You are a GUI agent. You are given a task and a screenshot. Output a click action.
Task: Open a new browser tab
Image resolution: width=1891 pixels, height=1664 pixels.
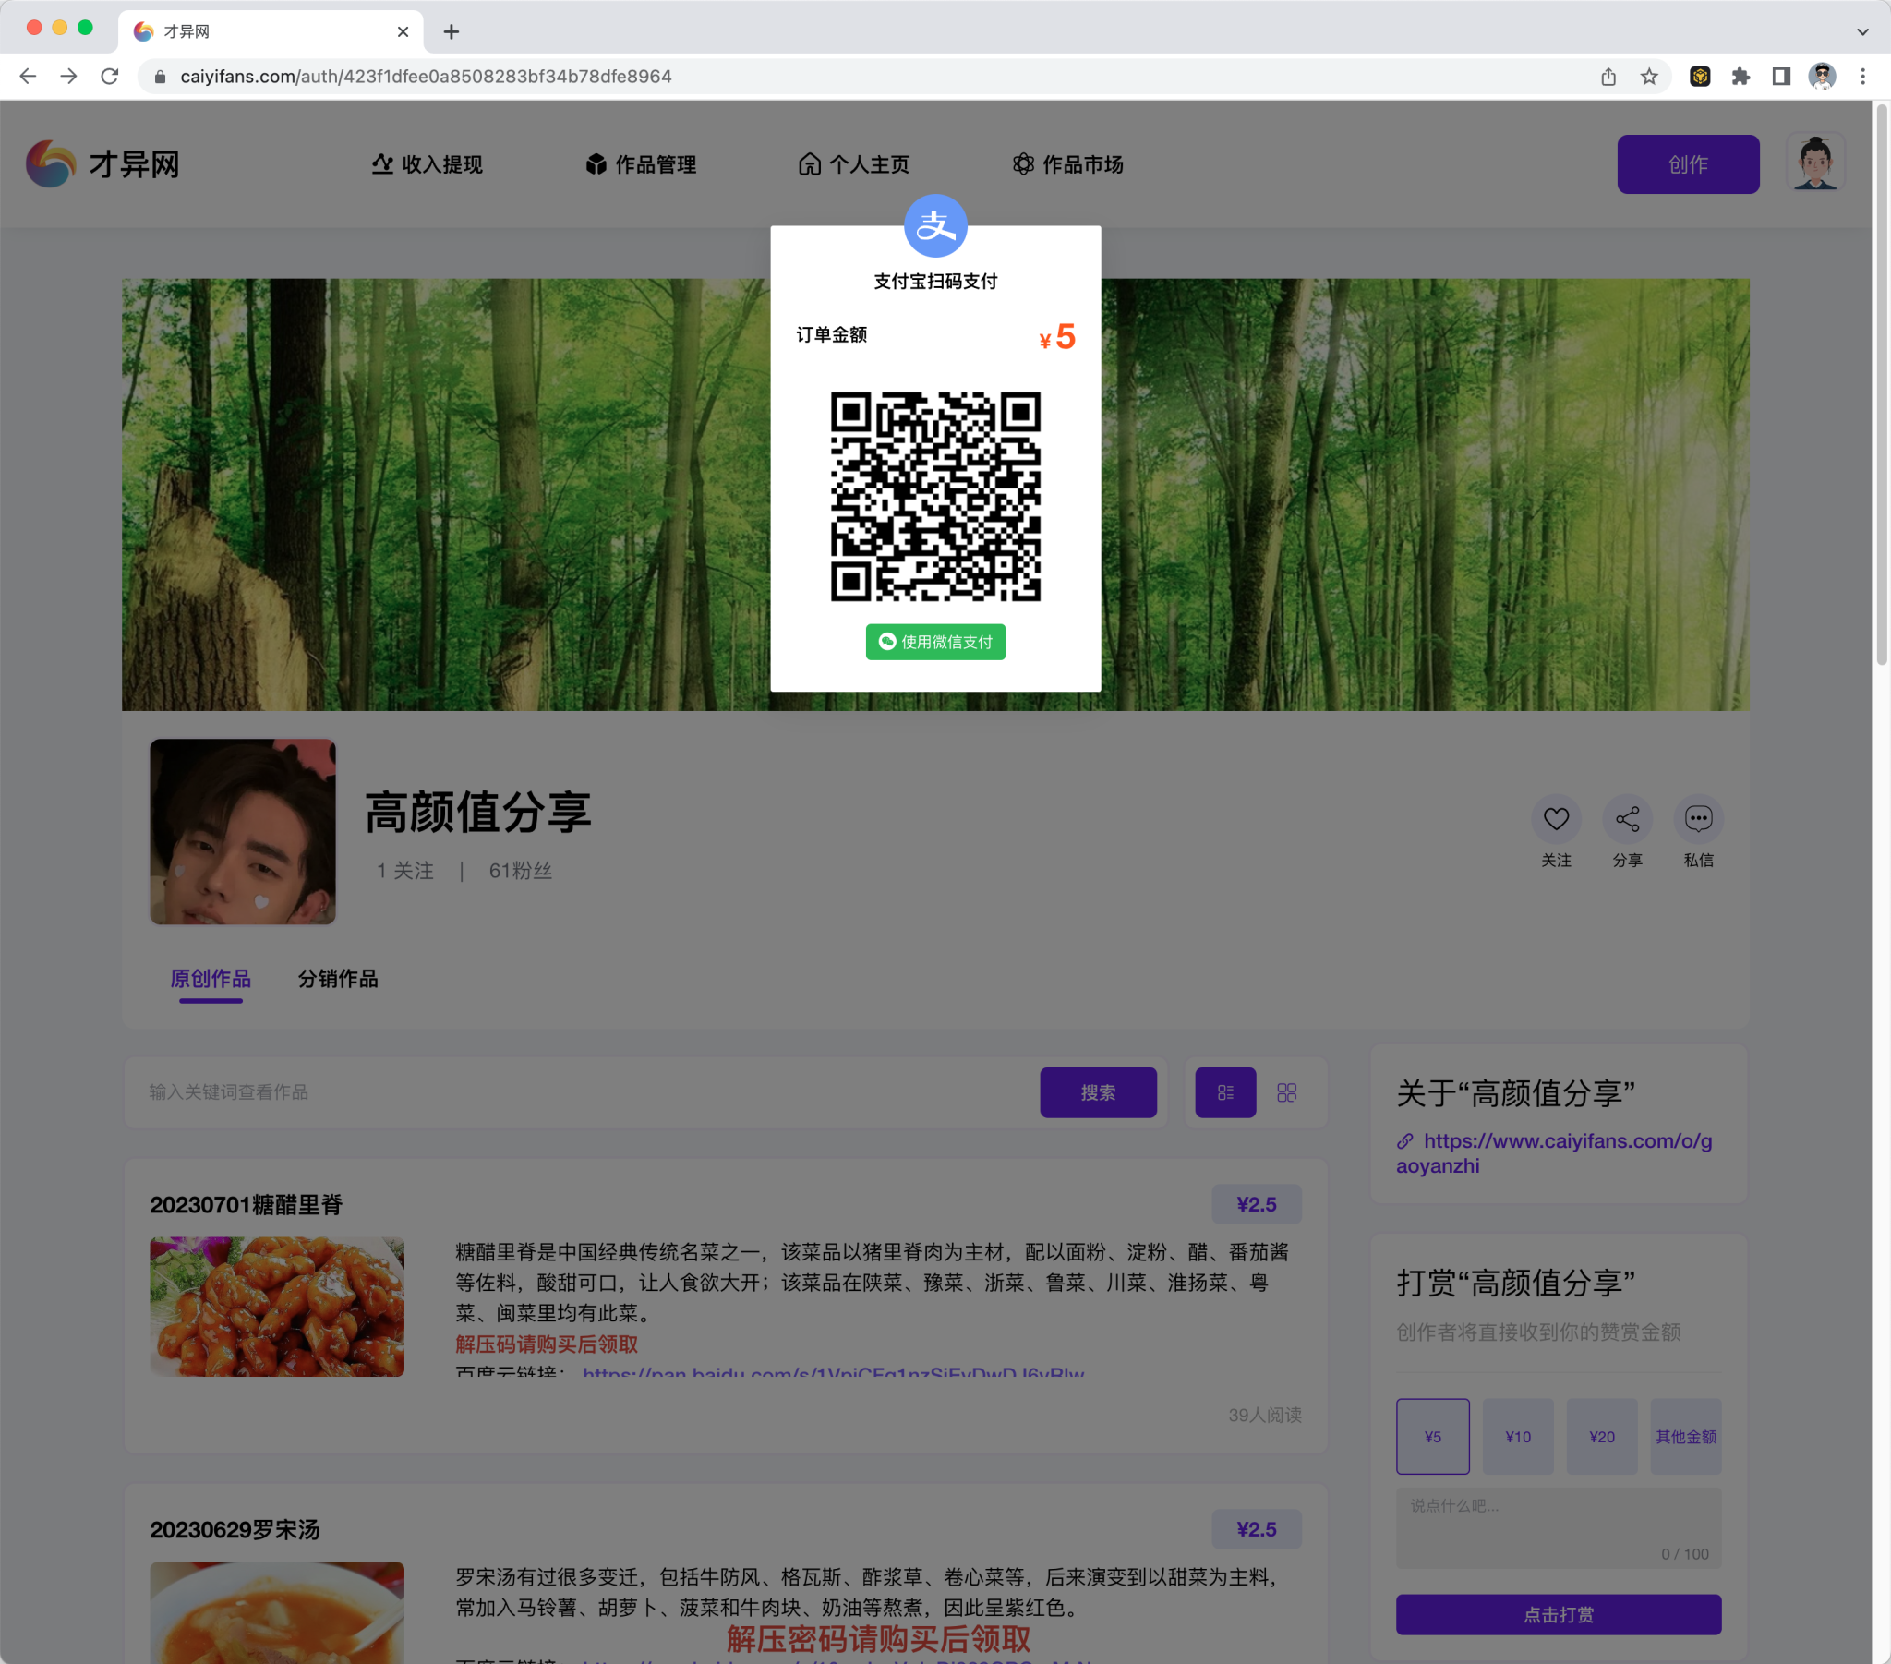(x=451, y=31)
